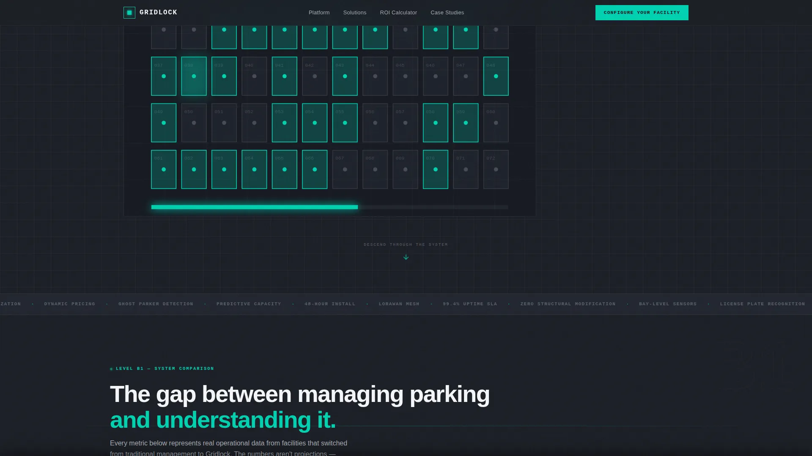Click Bay-Level Sensors in the ticker
812x456 pixels.
click(x=668, y=304)
